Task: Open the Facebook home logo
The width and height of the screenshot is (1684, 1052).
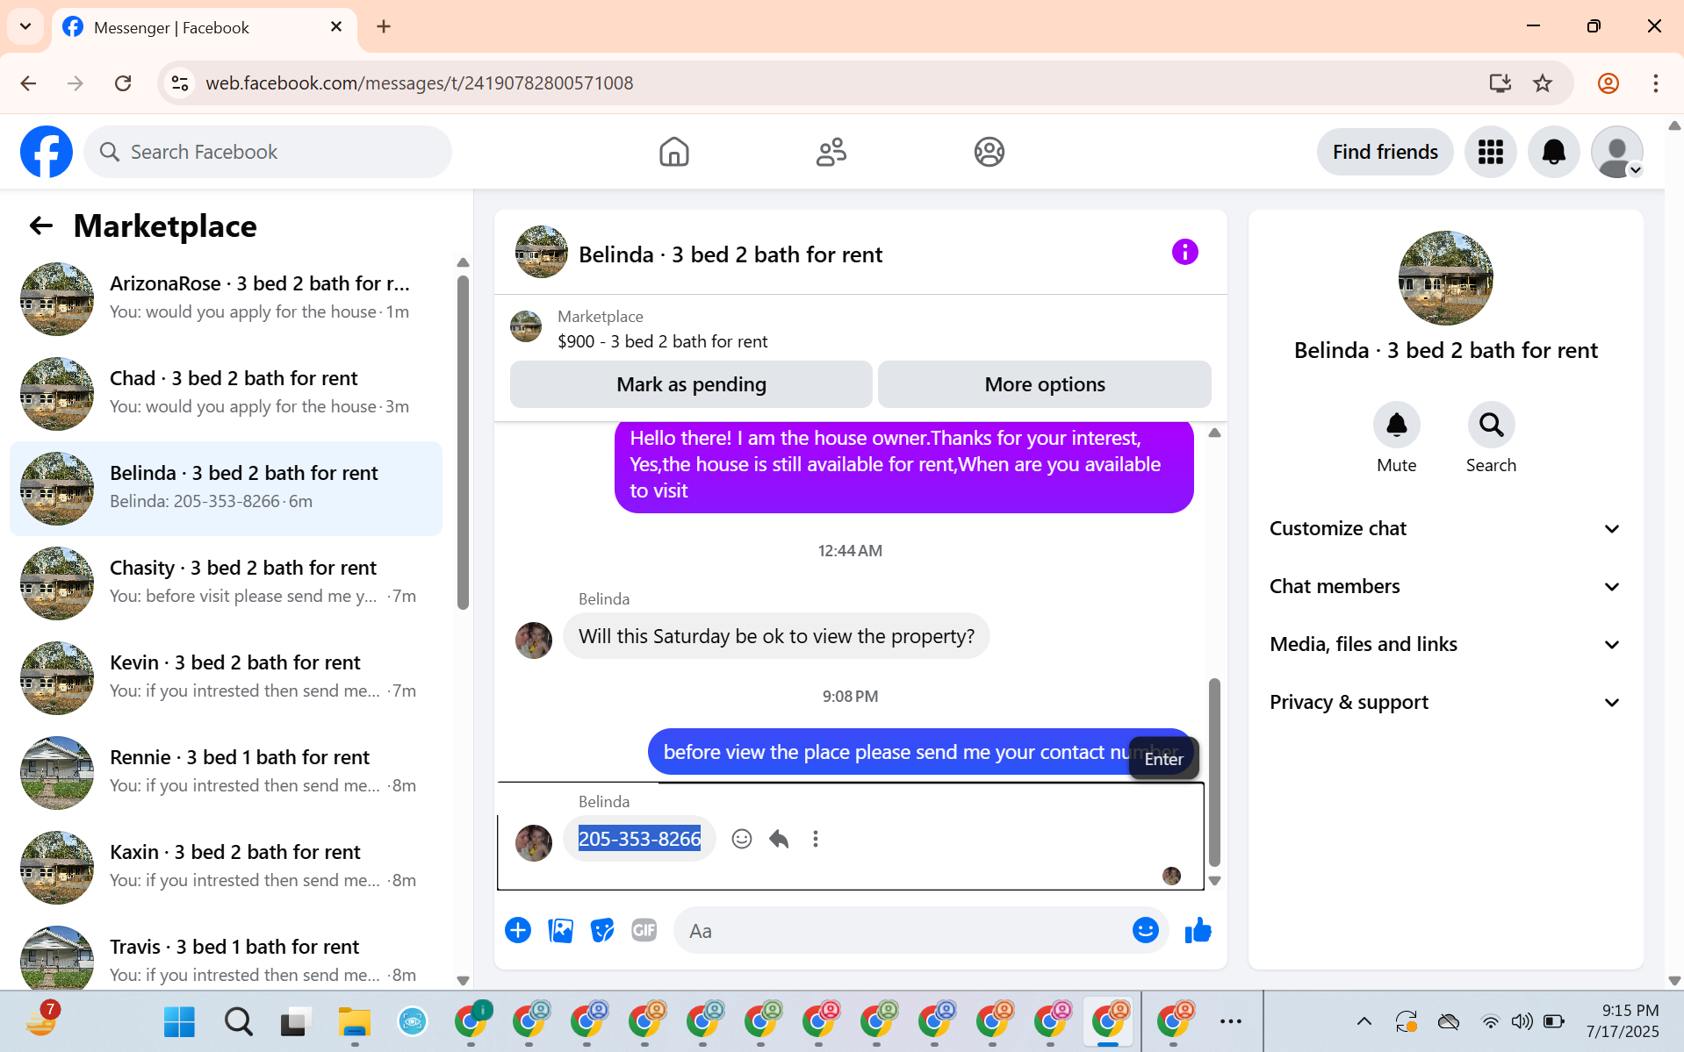Action: point(47,152)
